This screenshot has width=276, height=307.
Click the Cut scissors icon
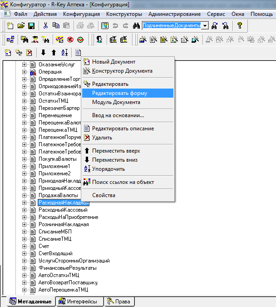point(46,26)
